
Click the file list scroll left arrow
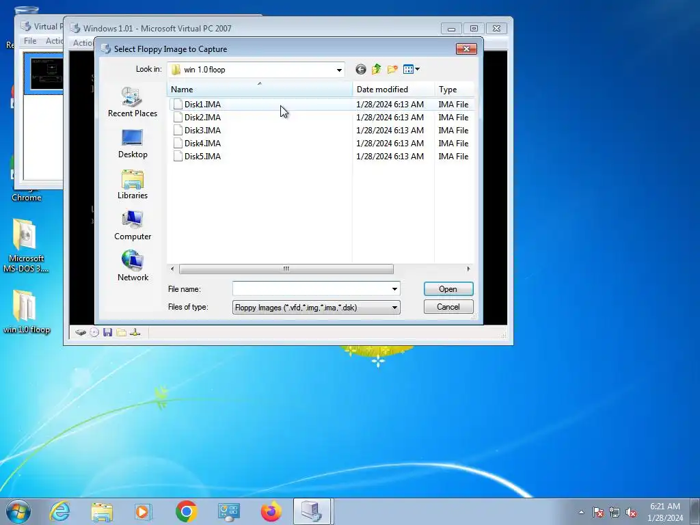pos(172,269)
